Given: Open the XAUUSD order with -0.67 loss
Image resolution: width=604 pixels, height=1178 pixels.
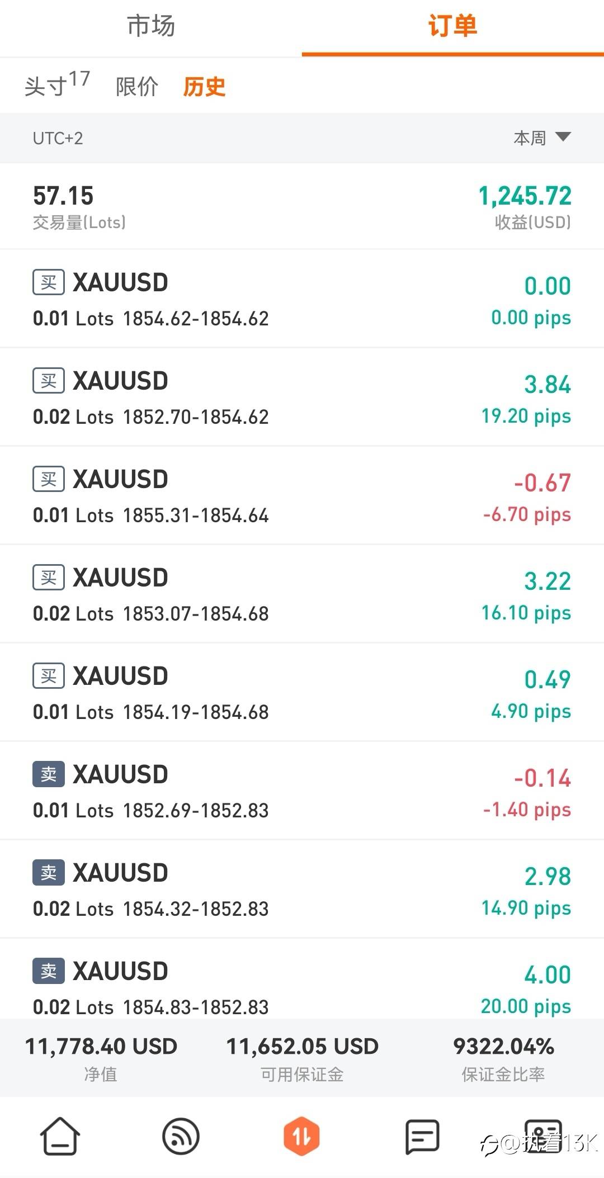Looking at the screenshot, I should (302, 495).
